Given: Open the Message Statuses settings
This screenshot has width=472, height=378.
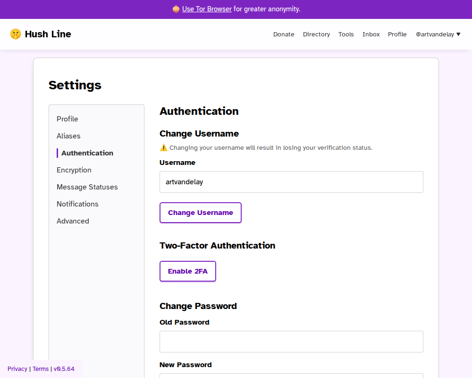Looking at the screenshot, I should click(87, 187).
